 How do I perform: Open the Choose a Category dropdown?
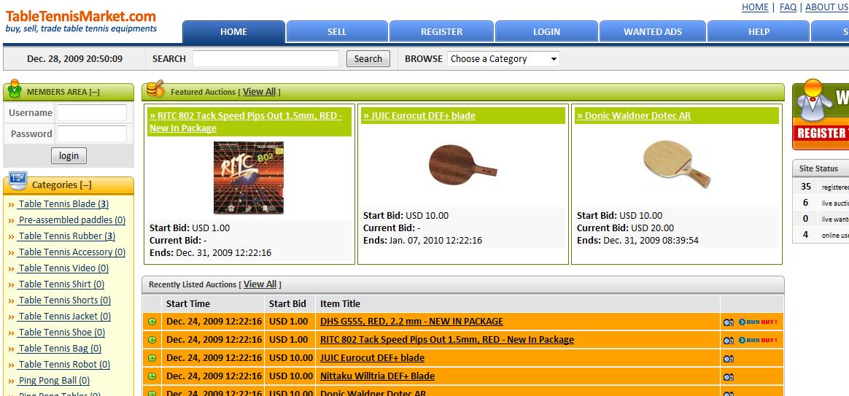(503, 59)
